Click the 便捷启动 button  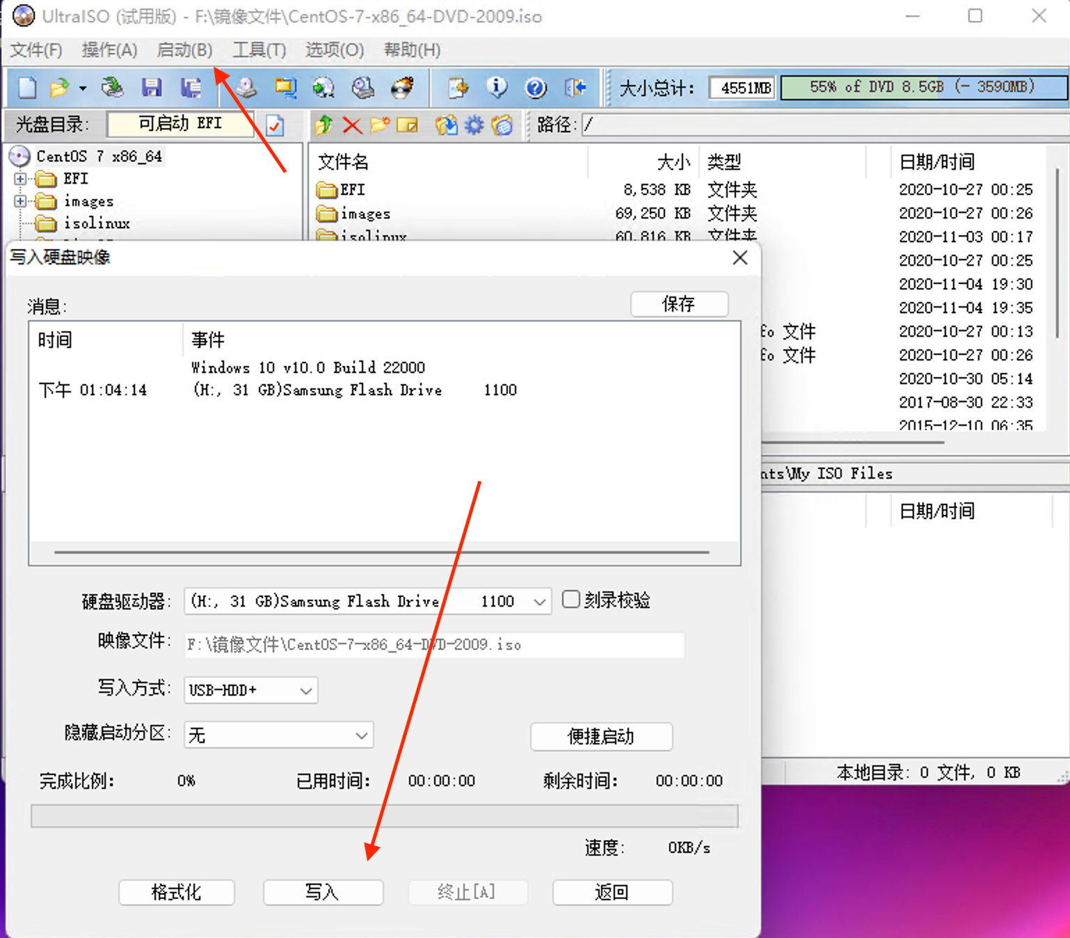[x=601, y=736]
